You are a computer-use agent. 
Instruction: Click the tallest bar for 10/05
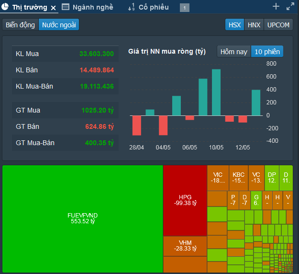[216, 92]
